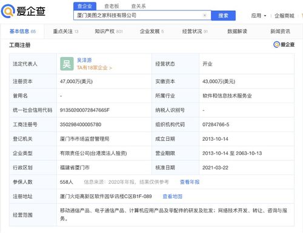The width and height of the screenshot is (303, 233).
Task: Expand the 应用 dropdown menu
Action: coord(259,16)
